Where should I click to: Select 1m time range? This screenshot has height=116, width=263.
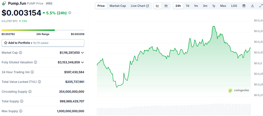pos(196,6)
